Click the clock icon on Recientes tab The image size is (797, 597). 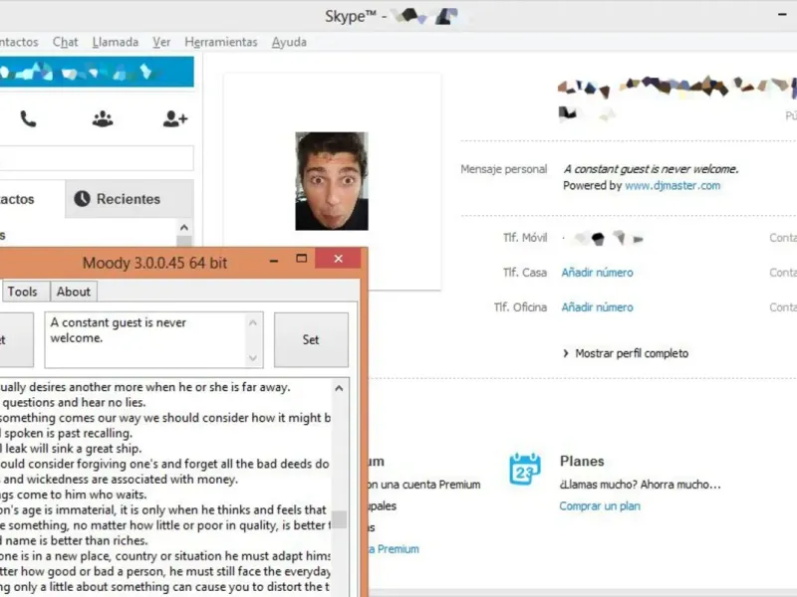pos(82,198)
